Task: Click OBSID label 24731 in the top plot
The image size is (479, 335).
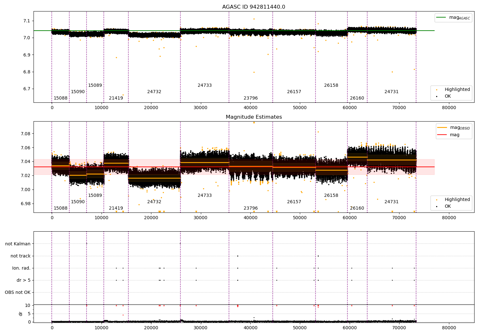Action: click(392, 92)
